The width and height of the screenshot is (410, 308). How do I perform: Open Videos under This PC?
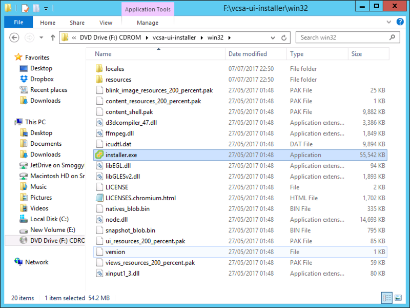[39, 208]
